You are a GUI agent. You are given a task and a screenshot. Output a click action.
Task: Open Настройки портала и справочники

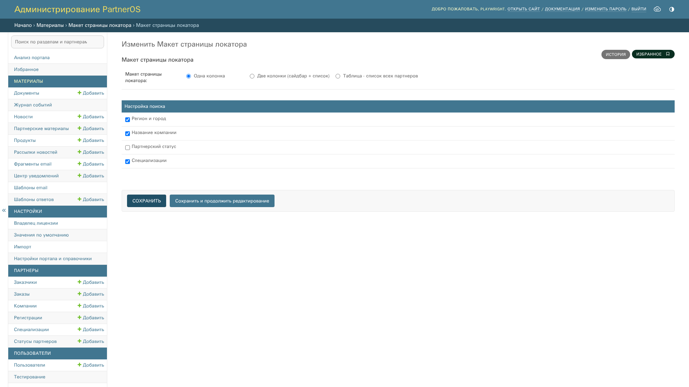[x=53, y=259]
